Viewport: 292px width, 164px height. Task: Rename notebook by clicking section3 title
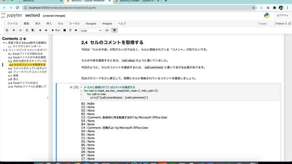pos(32,15)
